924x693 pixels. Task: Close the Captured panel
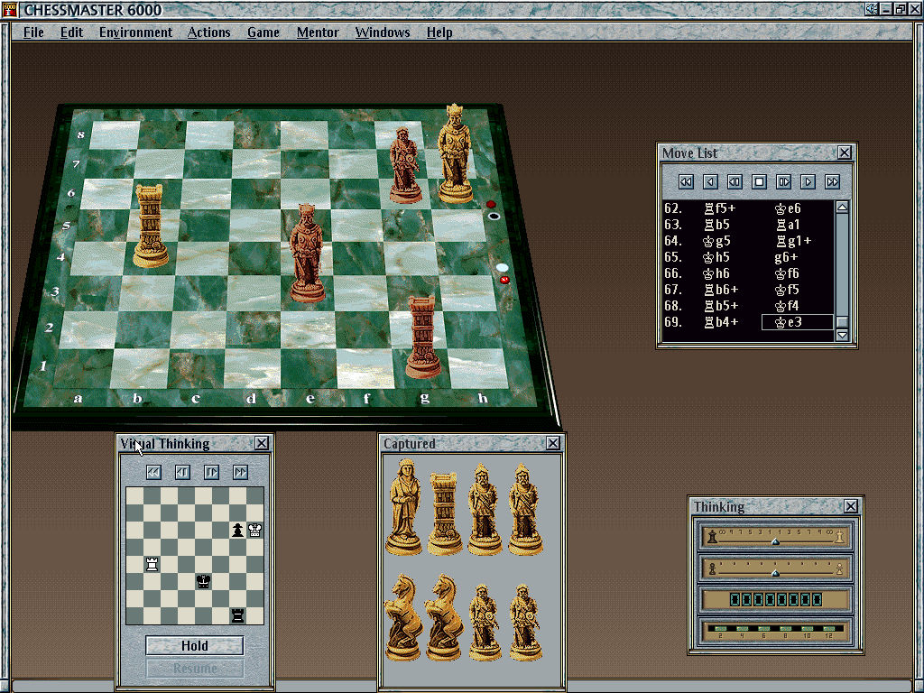[552, 443]
